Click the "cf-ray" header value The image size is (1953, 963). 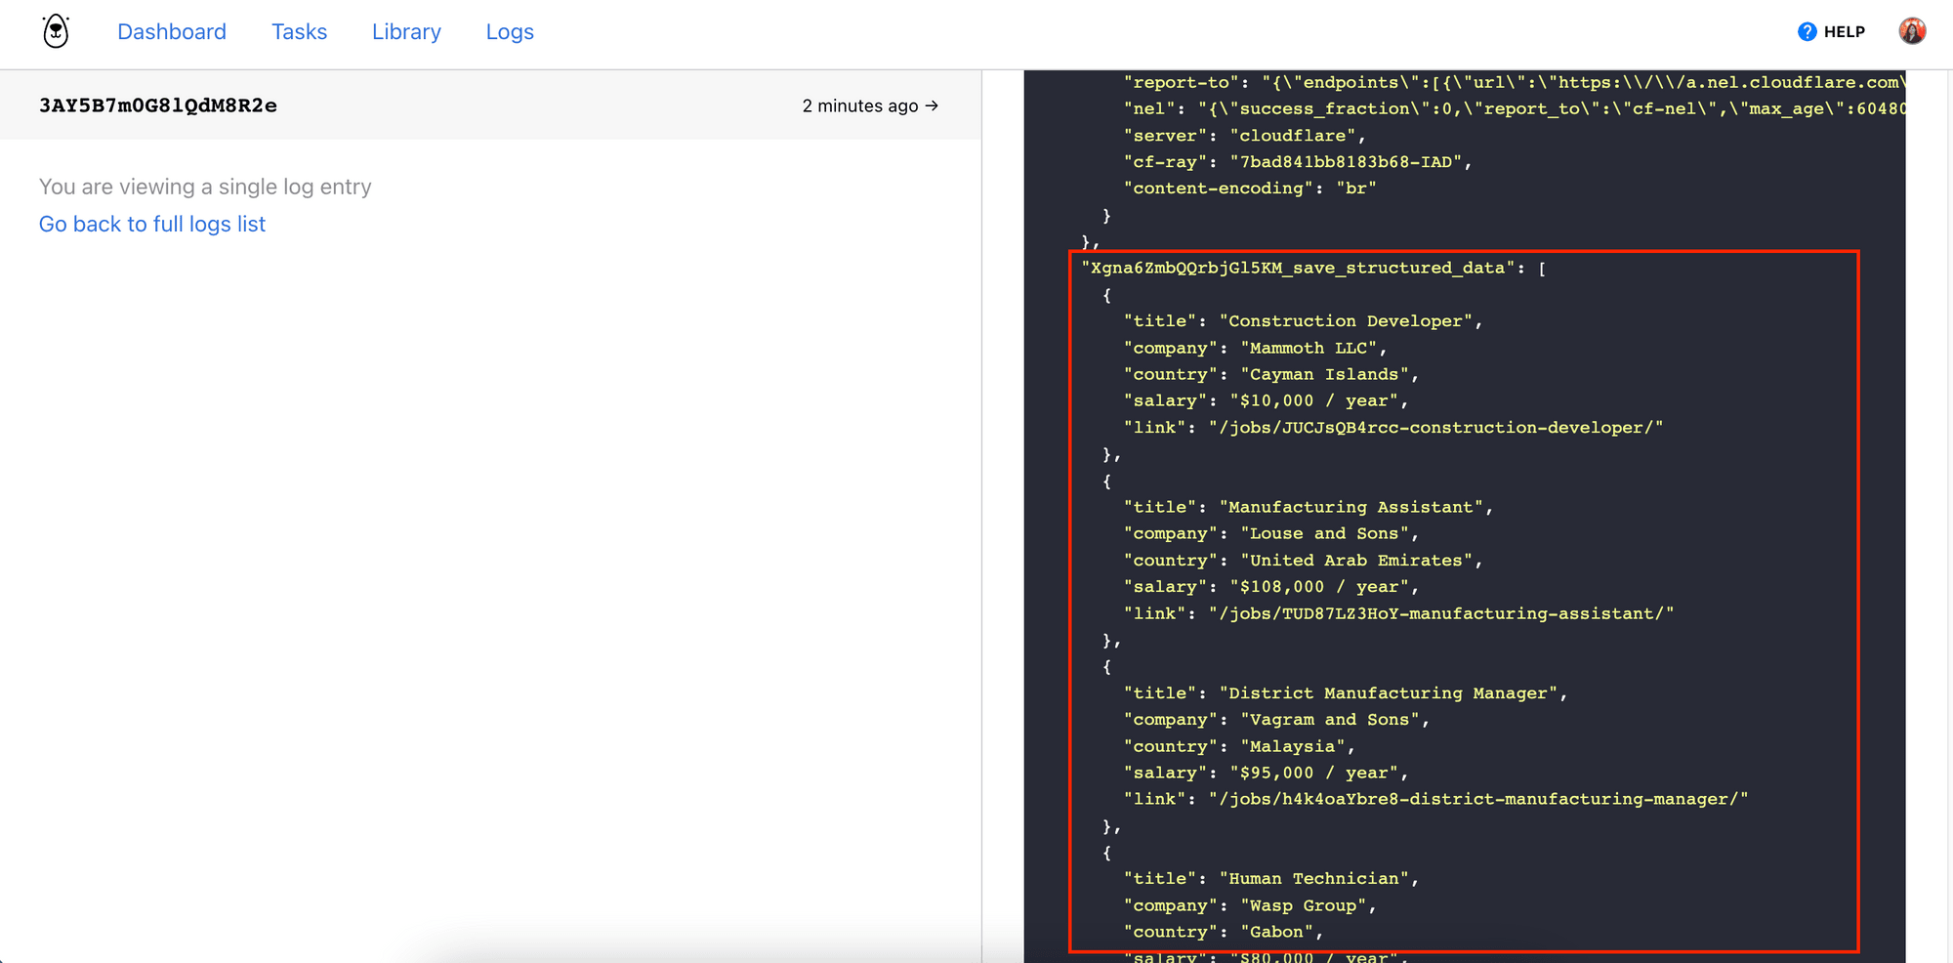point(1349,161)
